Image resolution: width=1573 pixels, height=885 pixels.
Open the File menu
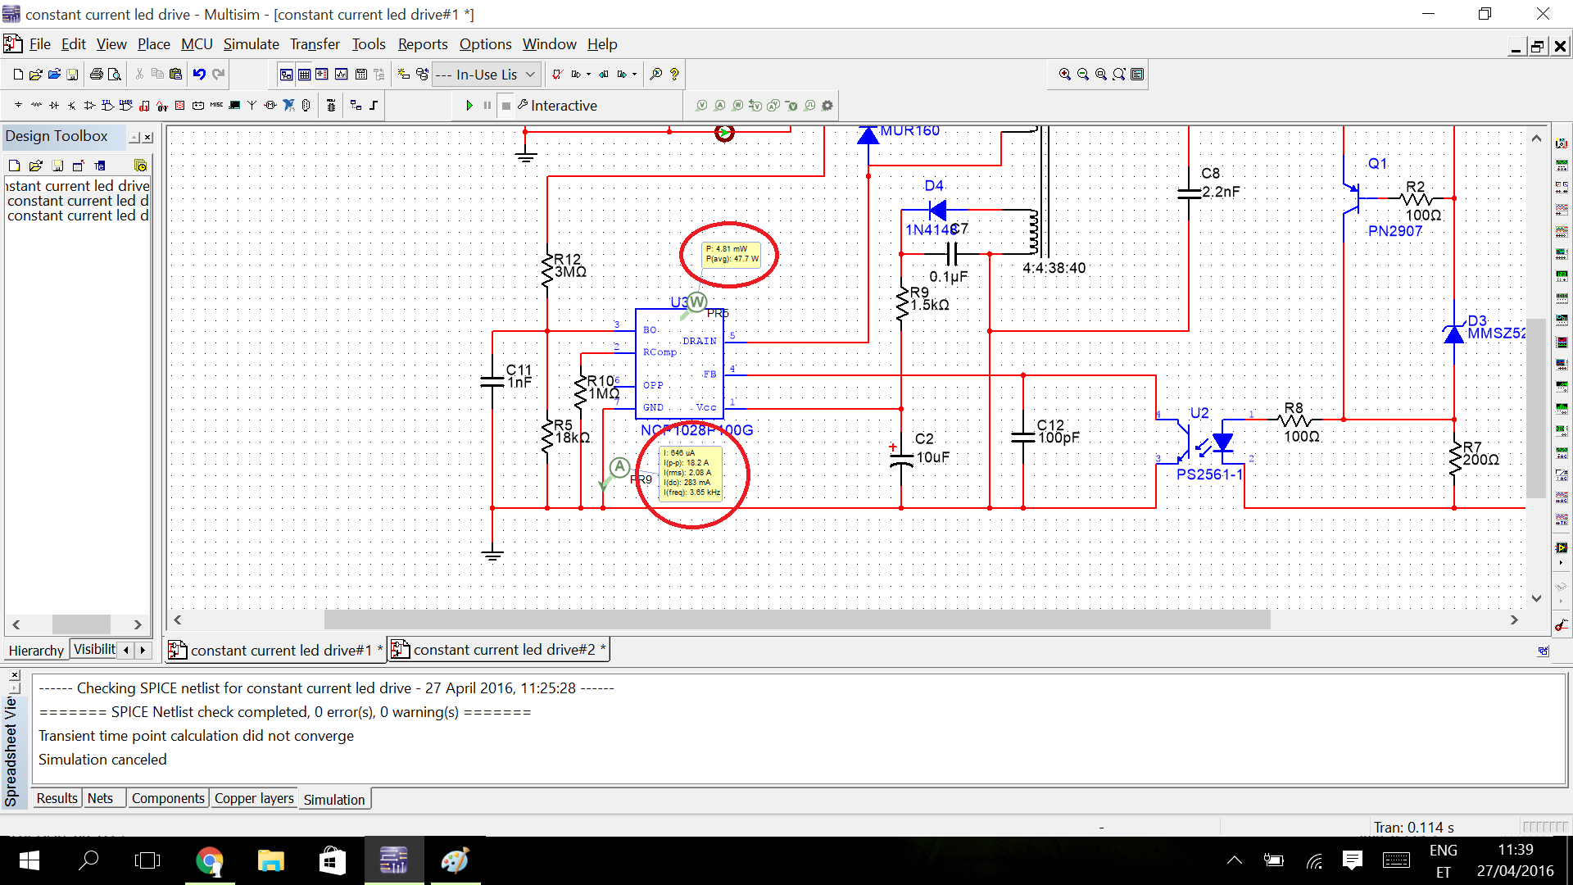[x=39, y=44]
